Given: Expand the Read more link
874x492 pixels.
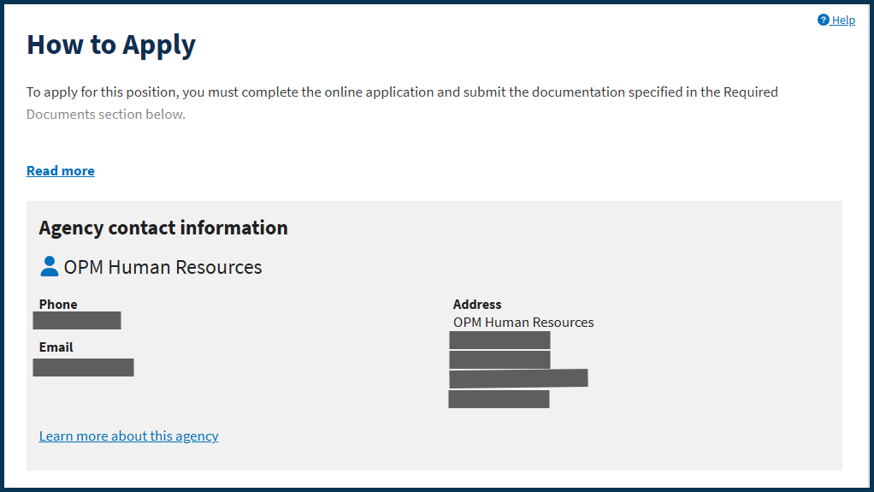Looking at the screenshot, I should click(60, 170).
